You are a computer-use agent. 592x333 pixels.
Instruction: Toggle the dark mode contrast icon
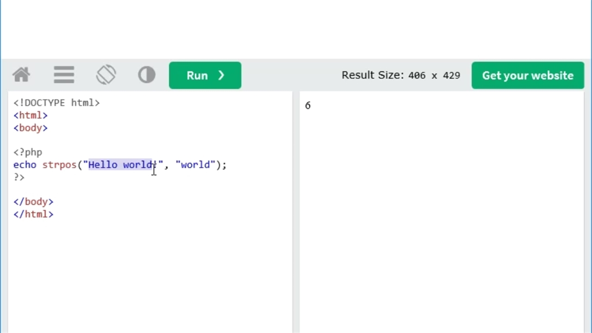pos(147,75)
